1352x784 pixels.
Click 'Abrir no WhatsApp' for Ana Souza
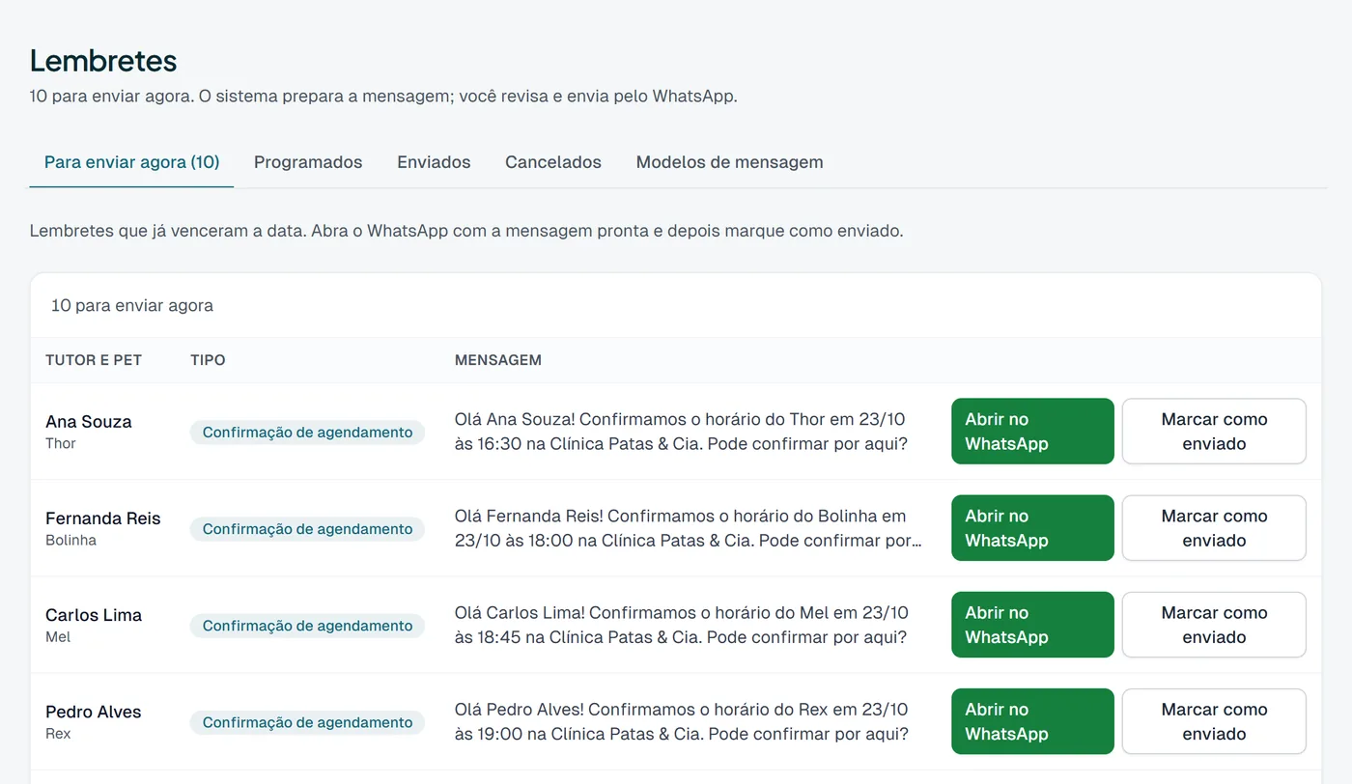(1032, 432)
